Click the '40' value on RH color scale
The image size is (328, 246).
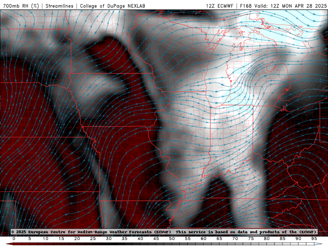click(140, 239)
